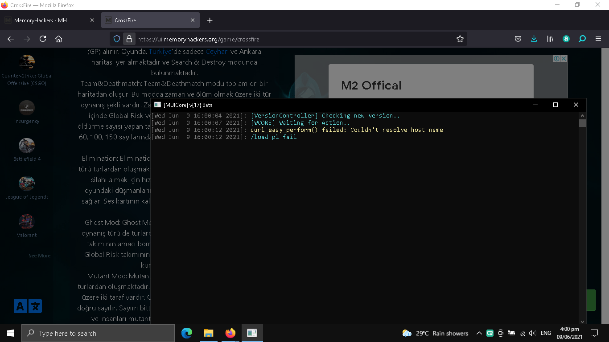
Task: Open File Explorer from taskbar
Action: click(208, 333)
